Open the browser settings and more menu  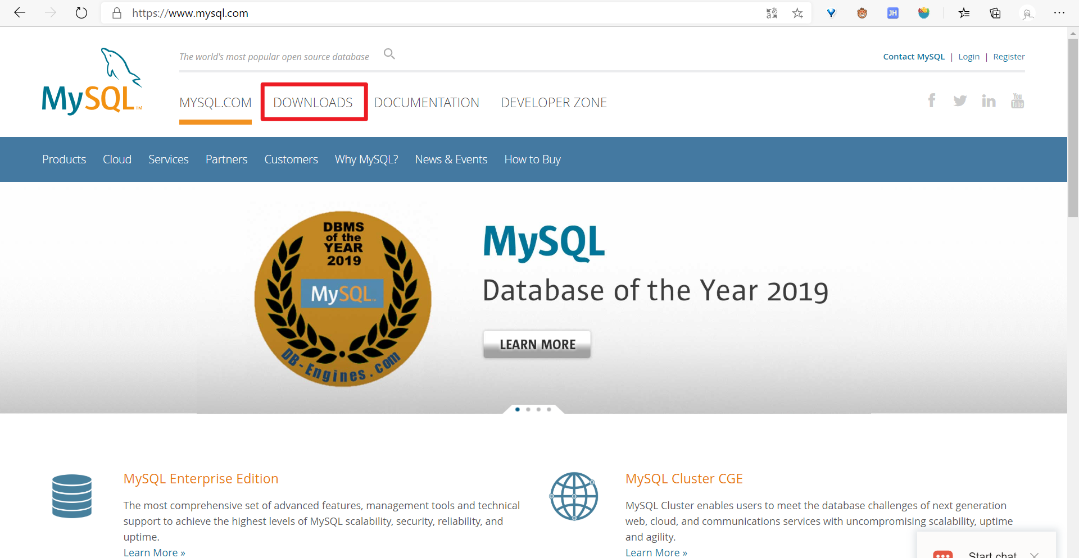click(x=1059, y=13)
